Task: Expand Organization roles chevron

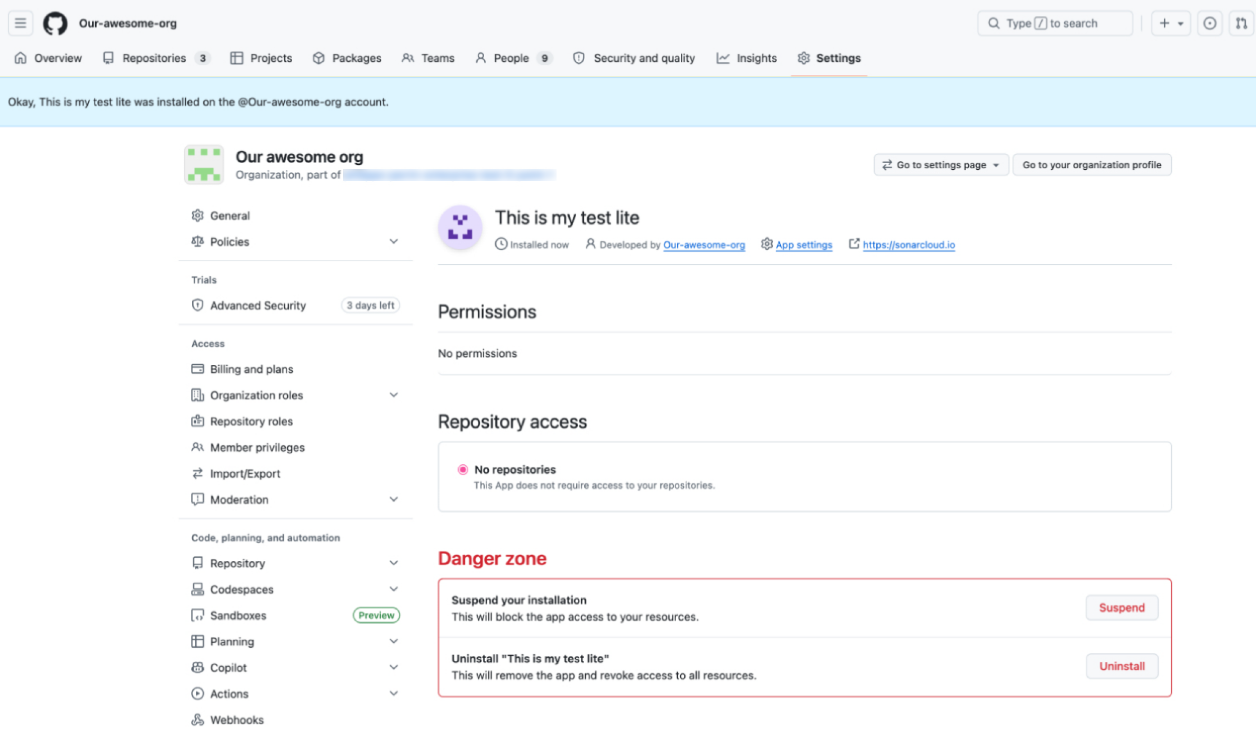Action: tap(394, 395)
